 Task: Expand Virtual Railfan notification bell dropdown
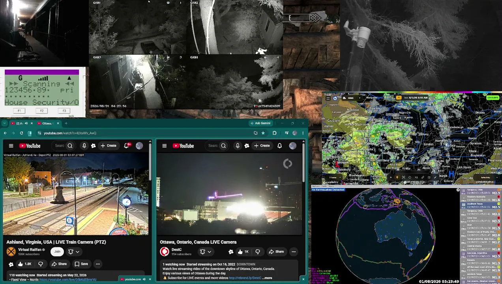(x=78, y=252)
